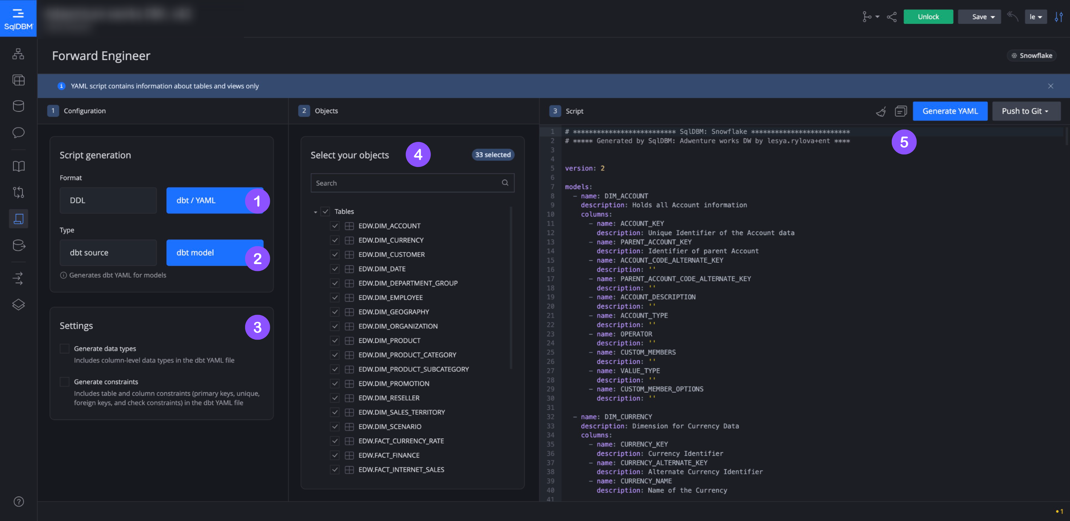Viewport: 1070px width, 521px height.
Task: Open the comments chat bubble icon
Action: click(18, 133)
